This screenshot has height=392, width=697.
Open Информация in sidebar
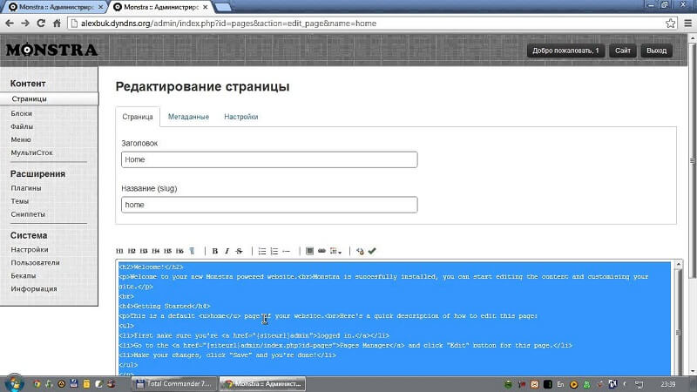point(34,289)
